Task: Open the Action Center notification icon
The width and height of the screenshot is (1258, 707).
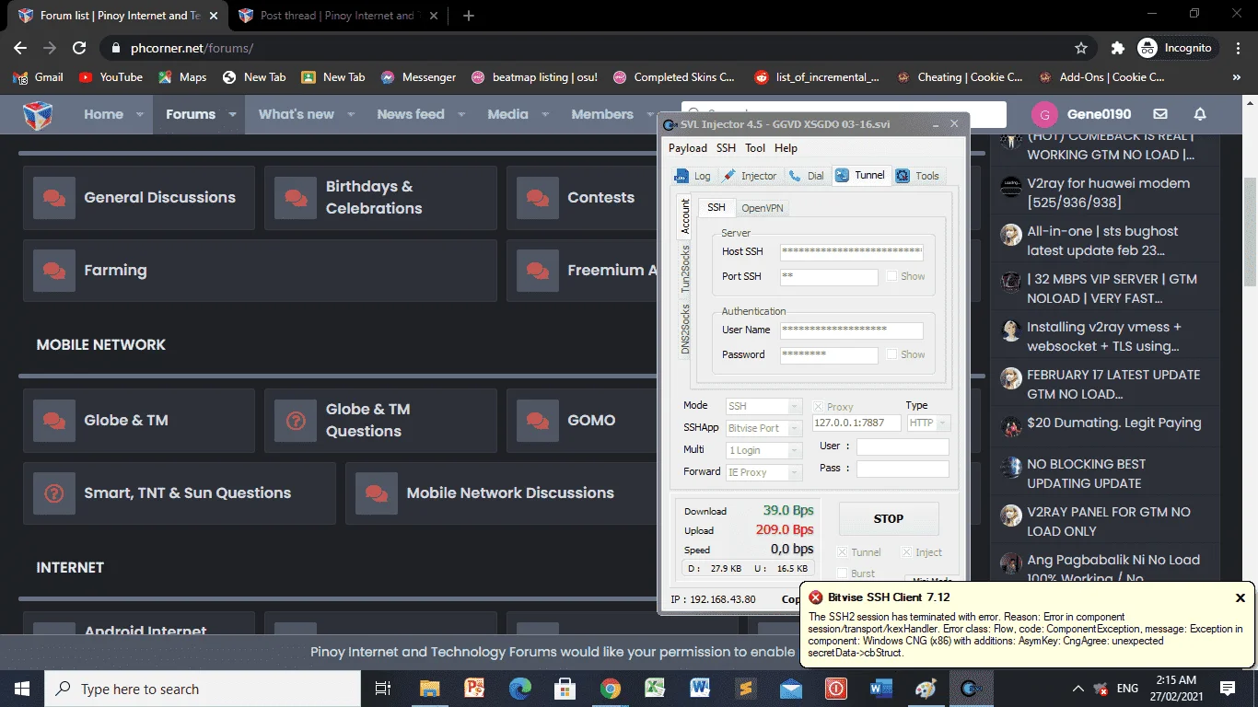Action: coord(1227,689)
